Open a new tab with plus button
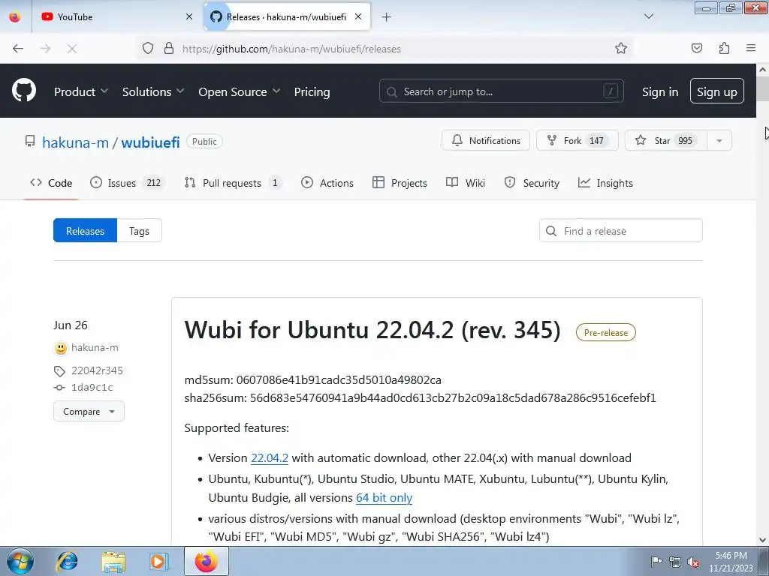The height and width of the screenshot is (576, 769). [387, 17]
